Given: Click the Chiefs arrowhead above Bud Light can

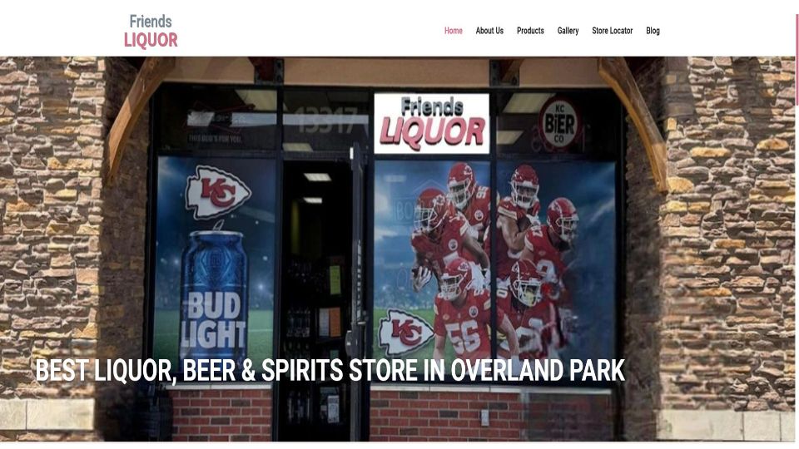Looking at the screenshot, I should 217,191.
